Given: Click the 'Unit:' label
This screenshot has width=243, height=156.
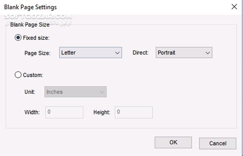Looking at the screenshot, I should [x=30, y=92].
